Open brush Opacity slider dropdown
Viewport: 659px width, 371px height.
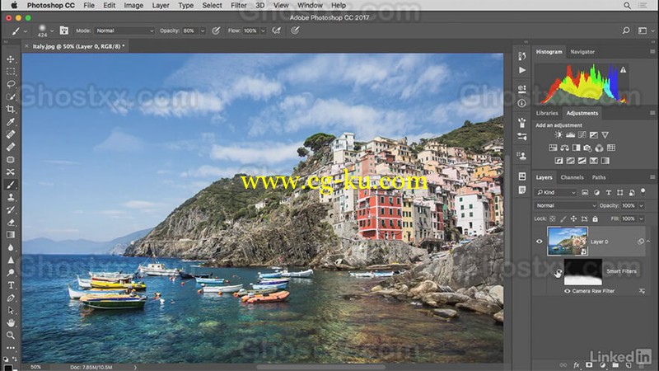click(x=203, y=31)
